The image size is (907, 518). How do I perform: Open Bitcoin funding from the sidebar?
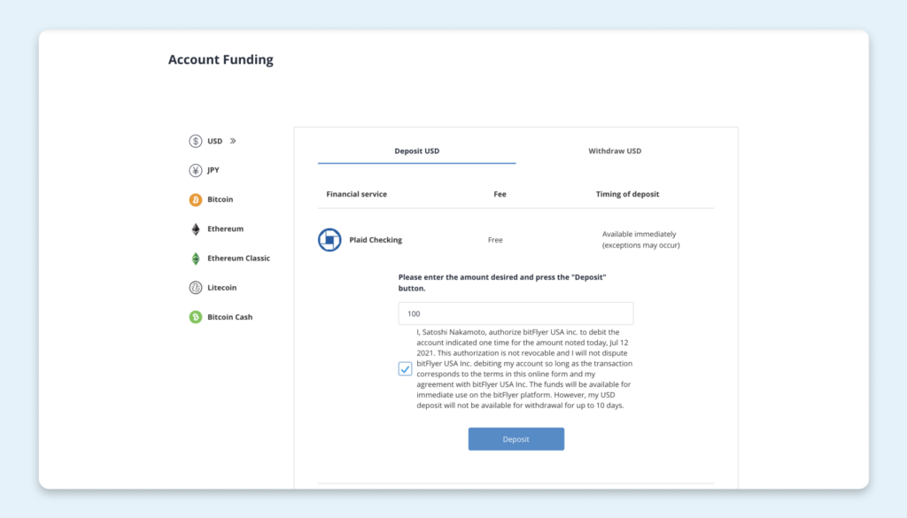point(221,199)
